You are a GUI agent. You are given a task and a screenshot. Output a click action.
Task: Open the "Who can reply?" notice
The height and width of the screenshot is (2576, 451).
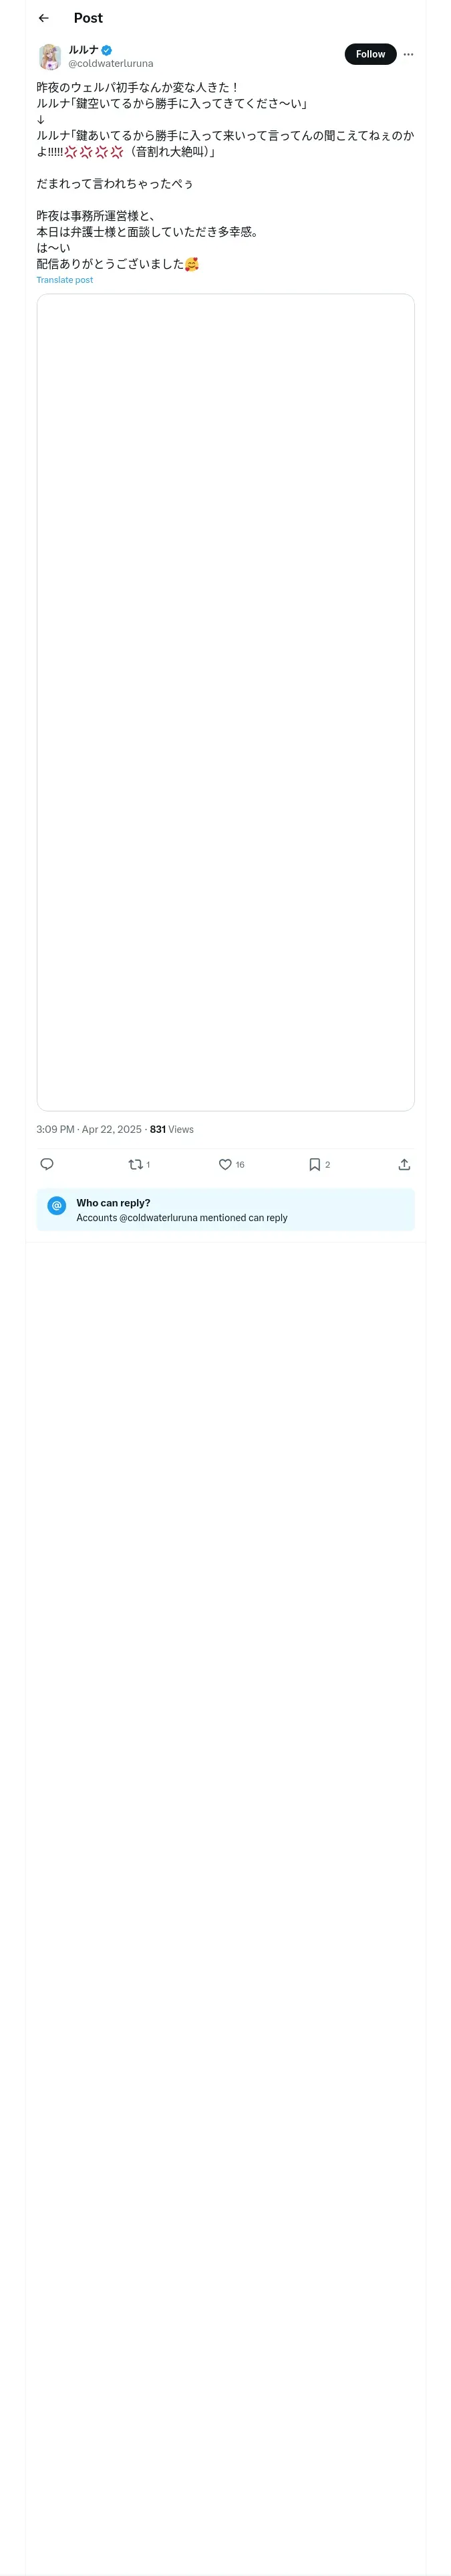tap(113, 1203)
